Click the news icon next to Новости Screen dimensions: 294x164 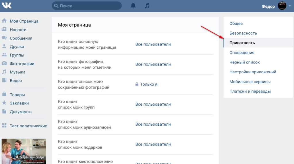(4, 29)
